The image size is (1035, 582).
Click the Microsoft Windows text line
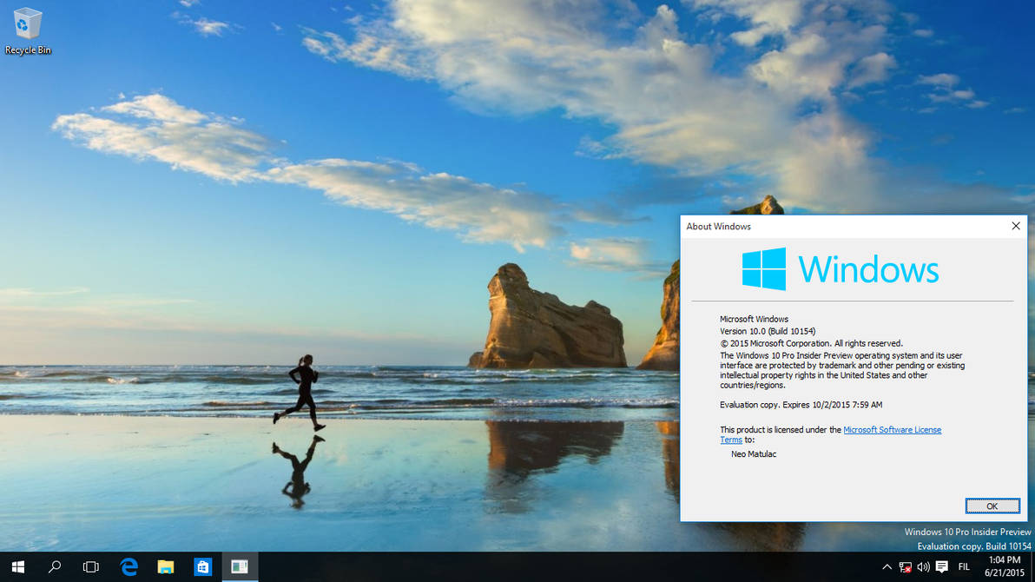(x=754, y=319)
